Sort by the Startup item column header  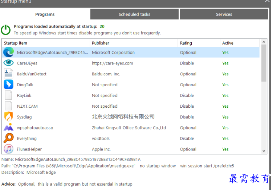coord(46,43)
